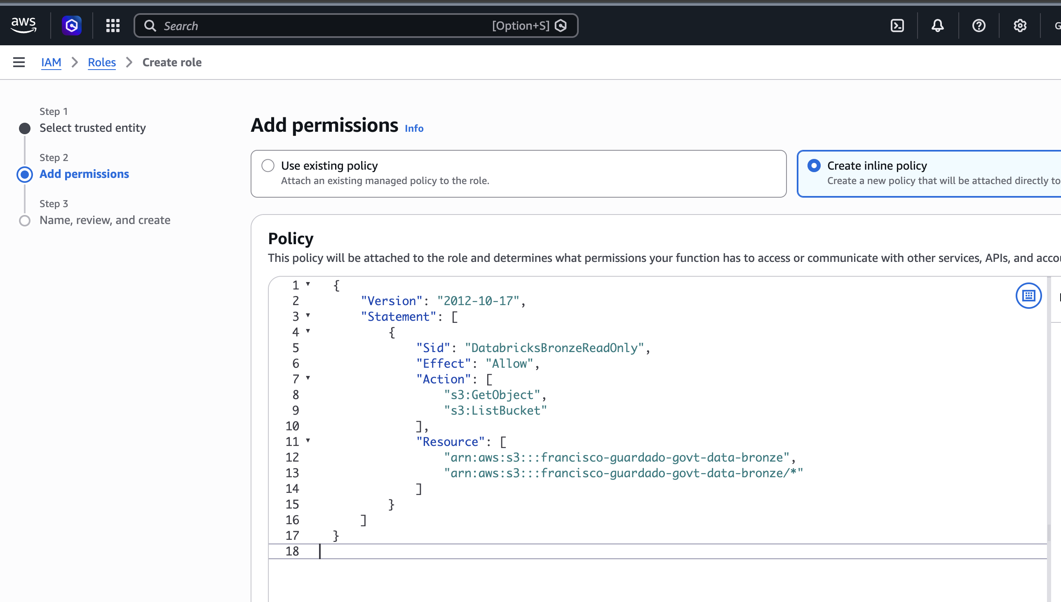Collapse the fold arrow on line 4
Screen dimensions: 1061x602
point(308,331)
